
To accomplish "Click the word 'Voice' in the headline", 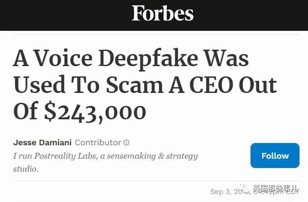I will click(64, 58).
